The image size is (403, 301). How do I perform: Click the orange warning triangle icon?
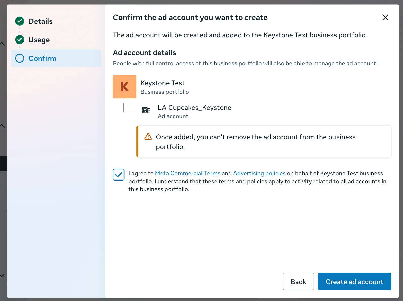(x=148, y=136)
